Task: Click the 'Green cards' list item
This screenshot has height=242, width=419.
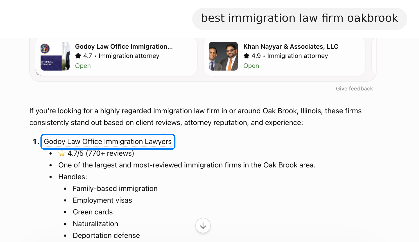Action: coord(93,212)
